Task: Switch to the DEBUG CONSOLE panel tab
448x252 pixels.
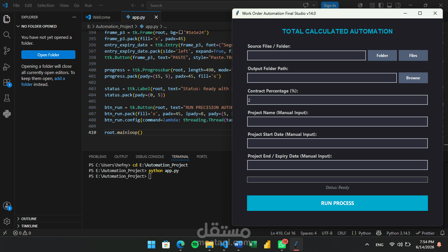Action: (x=150, y=157)
